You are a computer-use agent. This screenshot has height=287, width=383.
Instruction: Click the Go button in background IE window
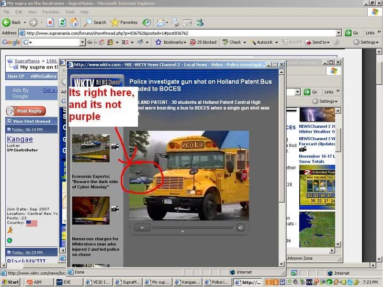311,92
